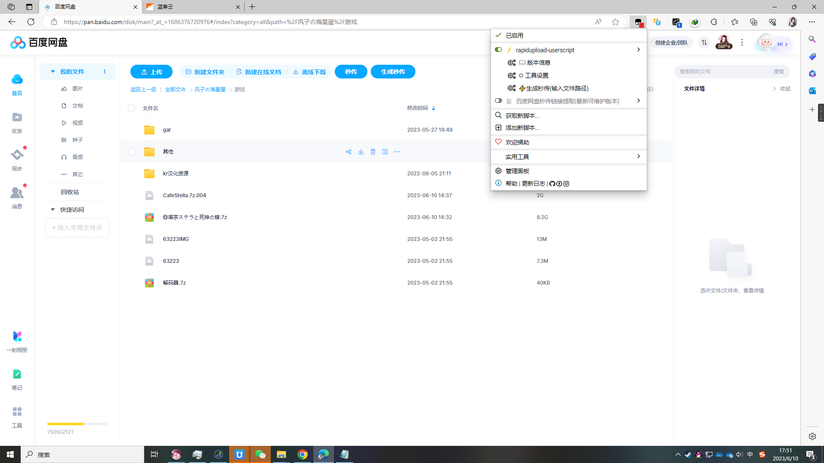Collapse the 快捷访问 section
The image size is (824, 463).
[53, 210]
